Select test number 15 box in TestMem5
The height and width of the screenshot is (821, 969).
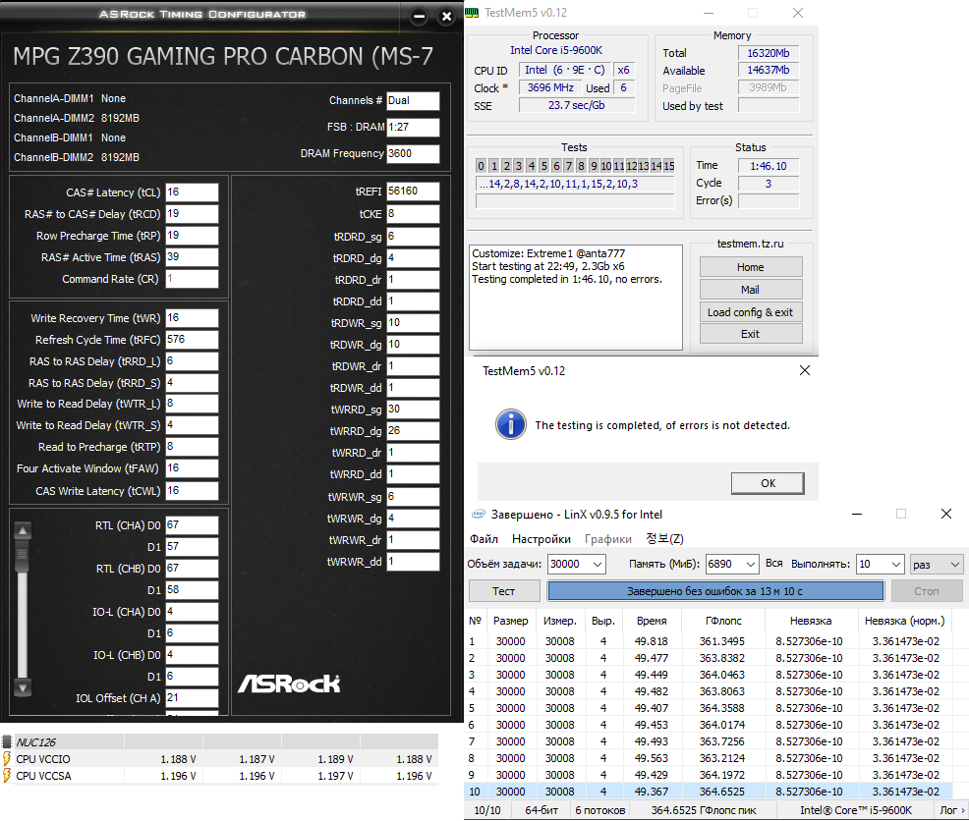(668, 166)
